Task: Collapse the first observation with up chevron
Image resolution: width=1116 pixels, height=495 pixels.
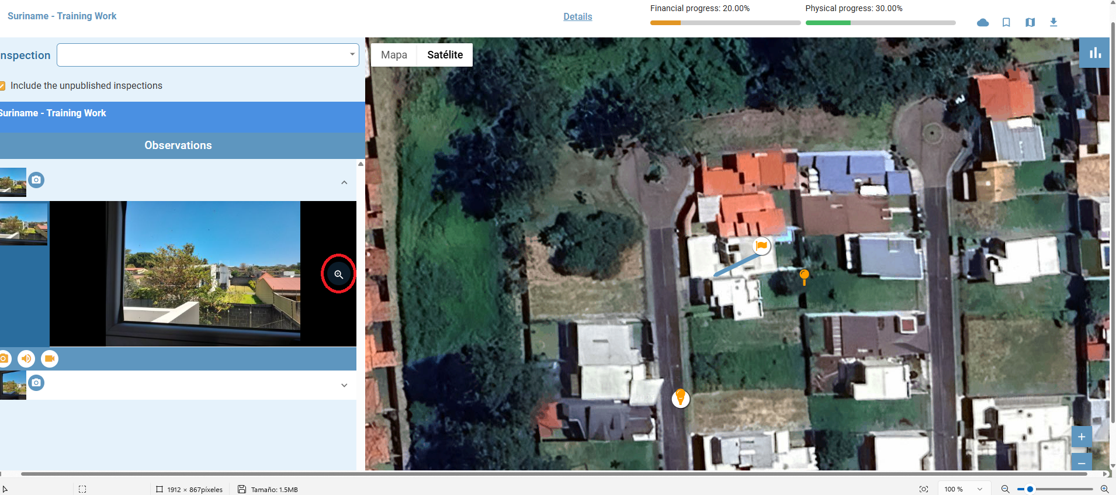Action: click(344, 182)
